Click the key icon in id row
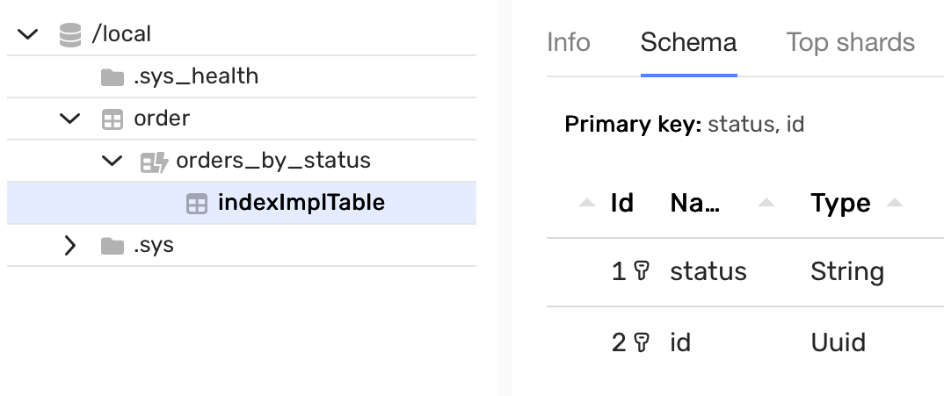 tap(642, 342)
